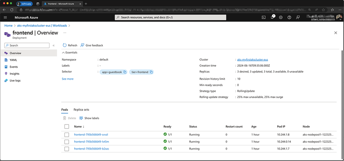Screen dimensions: 344x161
Task: Check the frontend-795b566649-lvt5m pod
Action: [67, 142]
